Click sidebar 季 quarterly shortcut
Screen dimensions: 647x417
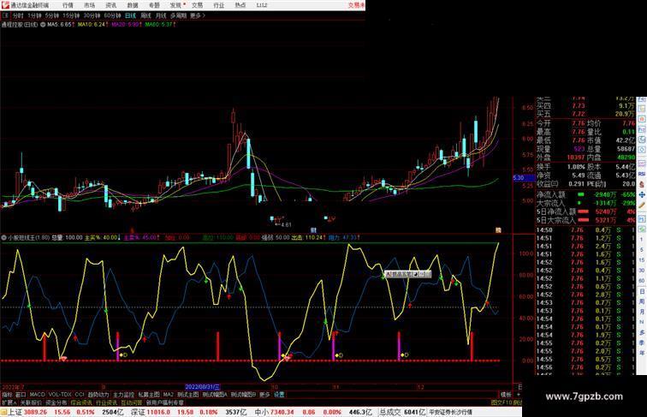(642, 343)
